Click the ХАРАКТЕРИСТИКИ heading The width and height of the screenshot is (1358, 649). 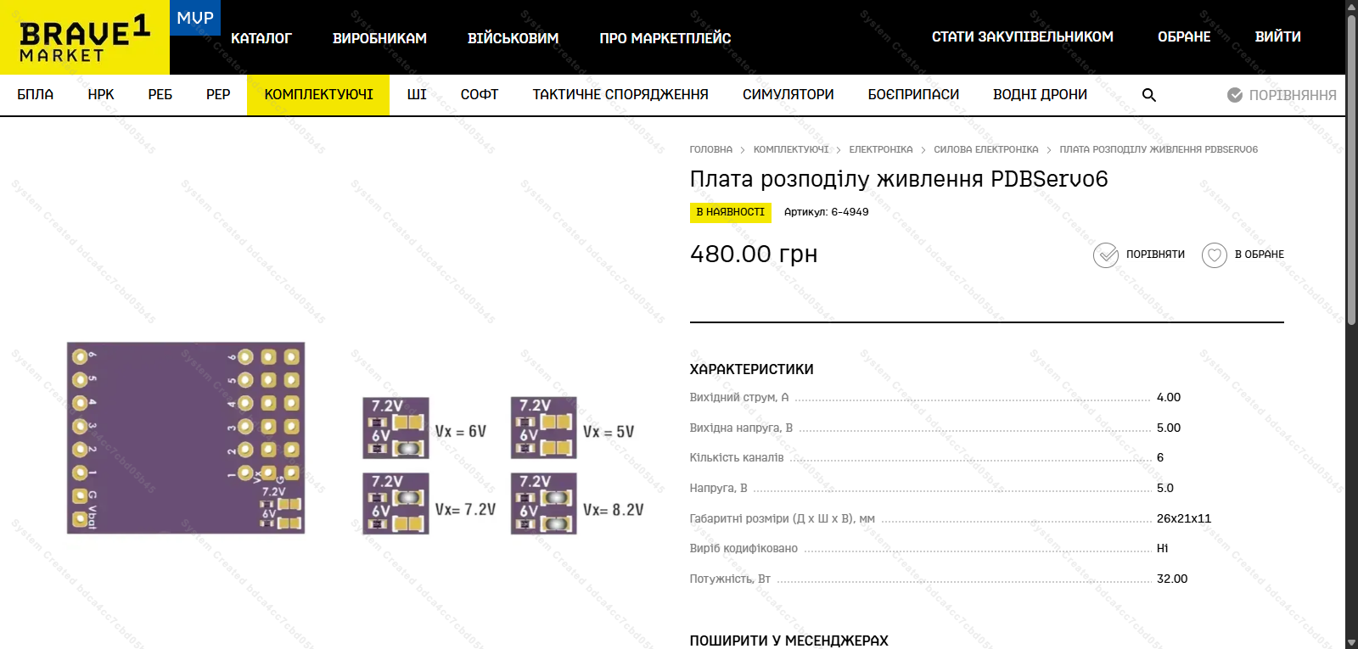[x=752, y=369]
